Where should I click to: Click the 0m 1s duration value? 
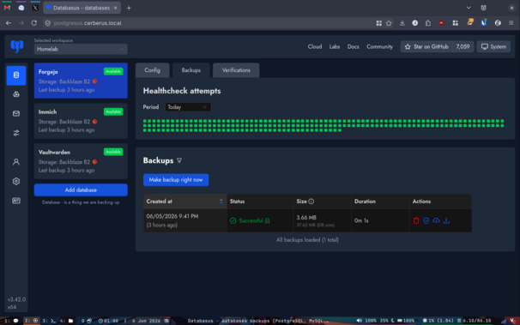pos(361,220)
